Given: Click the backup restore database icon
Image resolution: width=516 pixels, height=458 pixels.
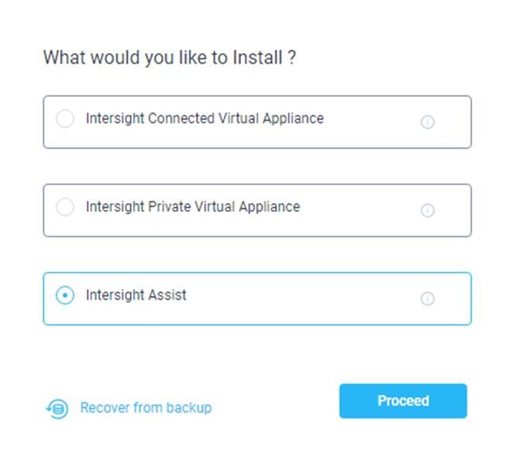Looking at the screenshot, I should click(57, 408).
